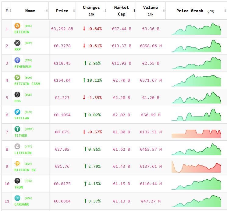Click the Tron coin logo icon
The image size is (227, 211).
pos(17,181)
